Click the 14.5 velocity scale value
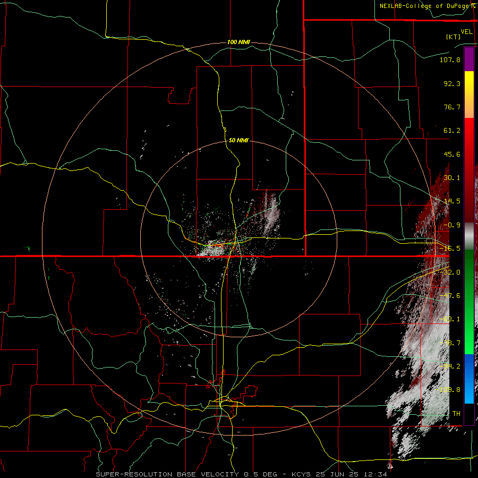The height and width of the screenshot is (478, 478). [452, 201]
